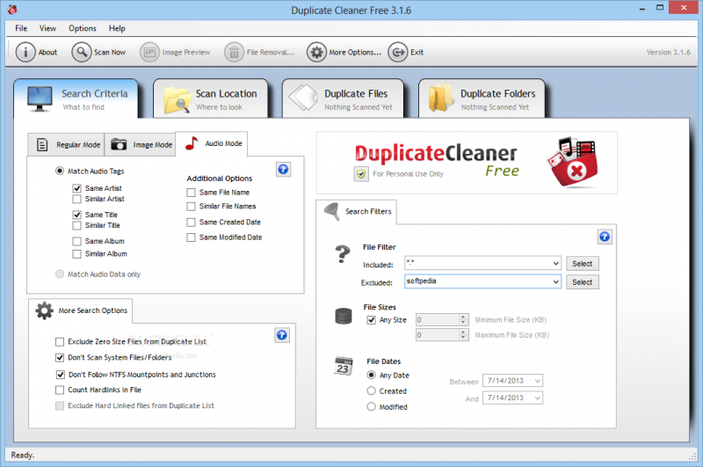703x467 pixels.
Task: Click help icon in More Search Options
Action: point(282,335)
